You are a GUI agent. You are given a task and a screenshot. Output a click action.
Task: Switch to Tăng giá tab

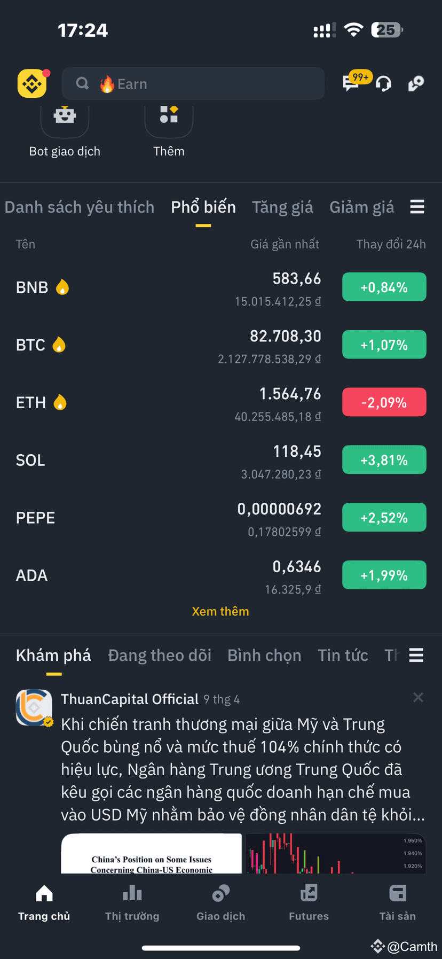[x=282, y=207]
